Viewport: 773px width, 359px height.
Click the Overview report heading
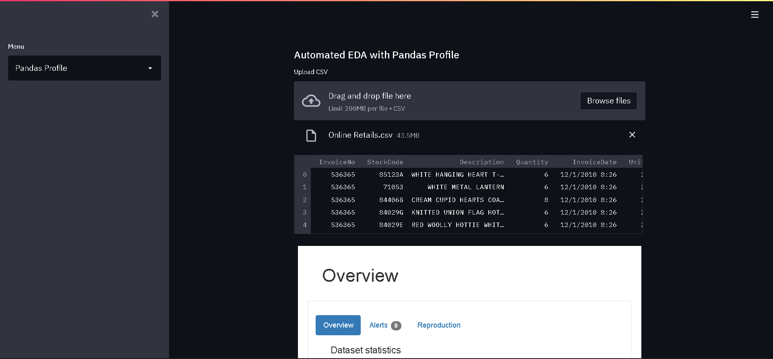[360, 276]
